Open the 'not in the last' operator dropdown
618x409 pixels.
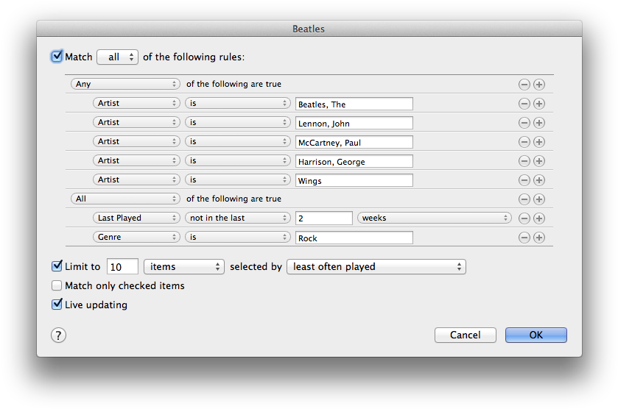[x=238, y=218]
